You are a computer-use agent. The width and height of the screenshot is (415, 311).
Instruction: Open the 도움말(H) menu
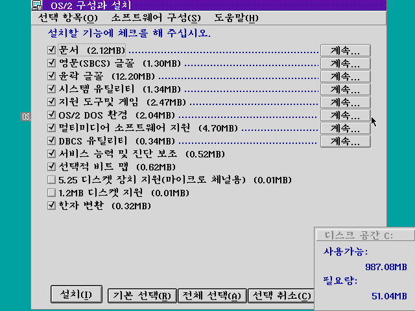(236, 18)
